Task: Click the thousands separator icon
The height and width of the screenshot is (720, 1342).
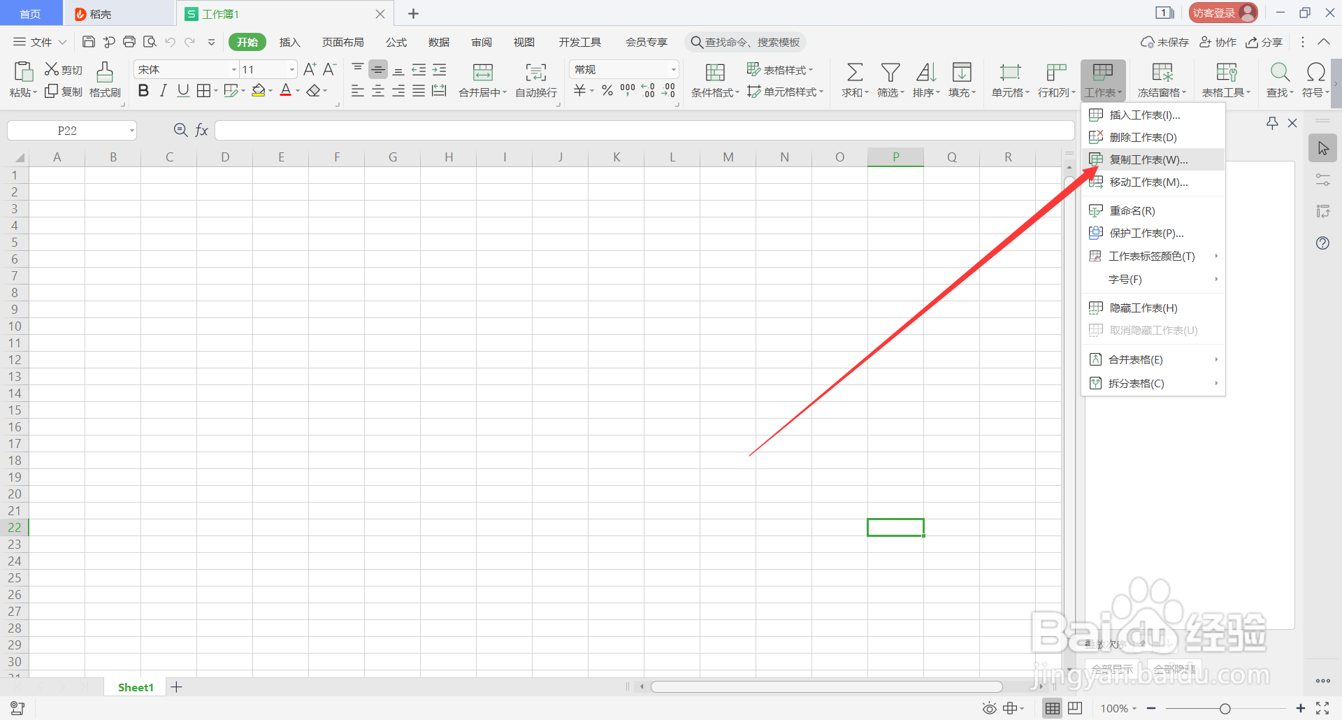Action: [x=628, y=91]
